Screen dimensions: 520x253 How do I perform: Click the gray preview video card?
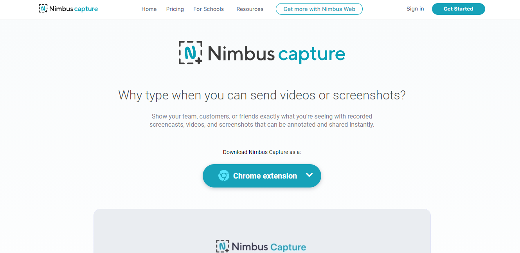[x=262, y=231]
